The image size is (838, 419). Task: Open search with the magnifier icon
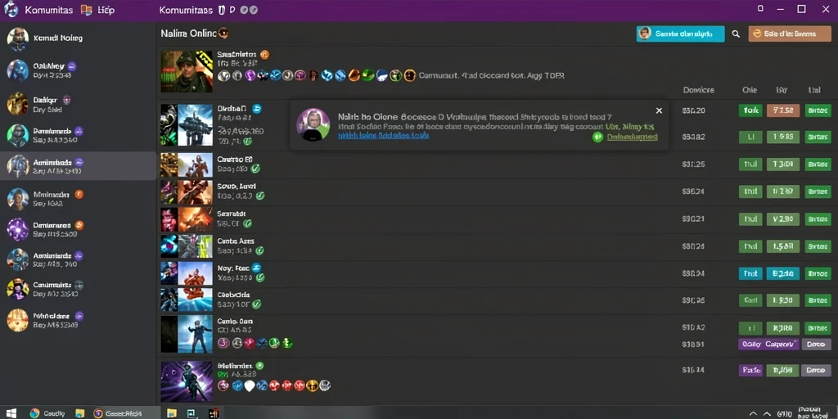[x=736, y=34]
